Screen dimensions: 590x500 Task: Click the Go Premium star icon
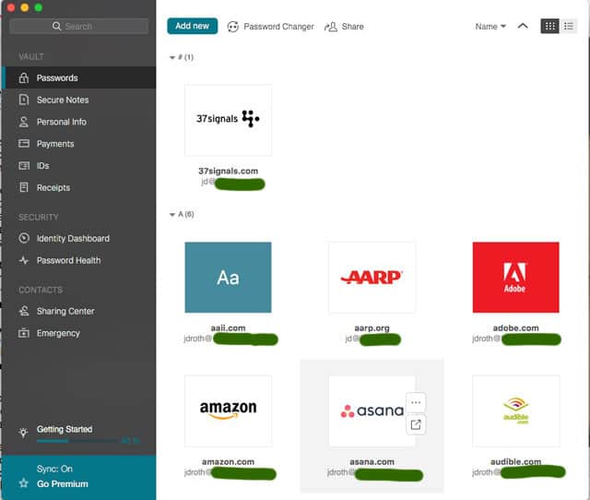[24, 483]
